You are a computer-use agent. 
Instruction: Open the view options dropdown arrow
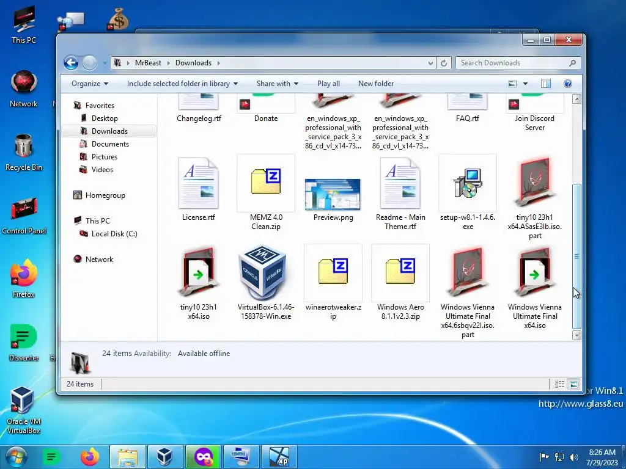525,83
